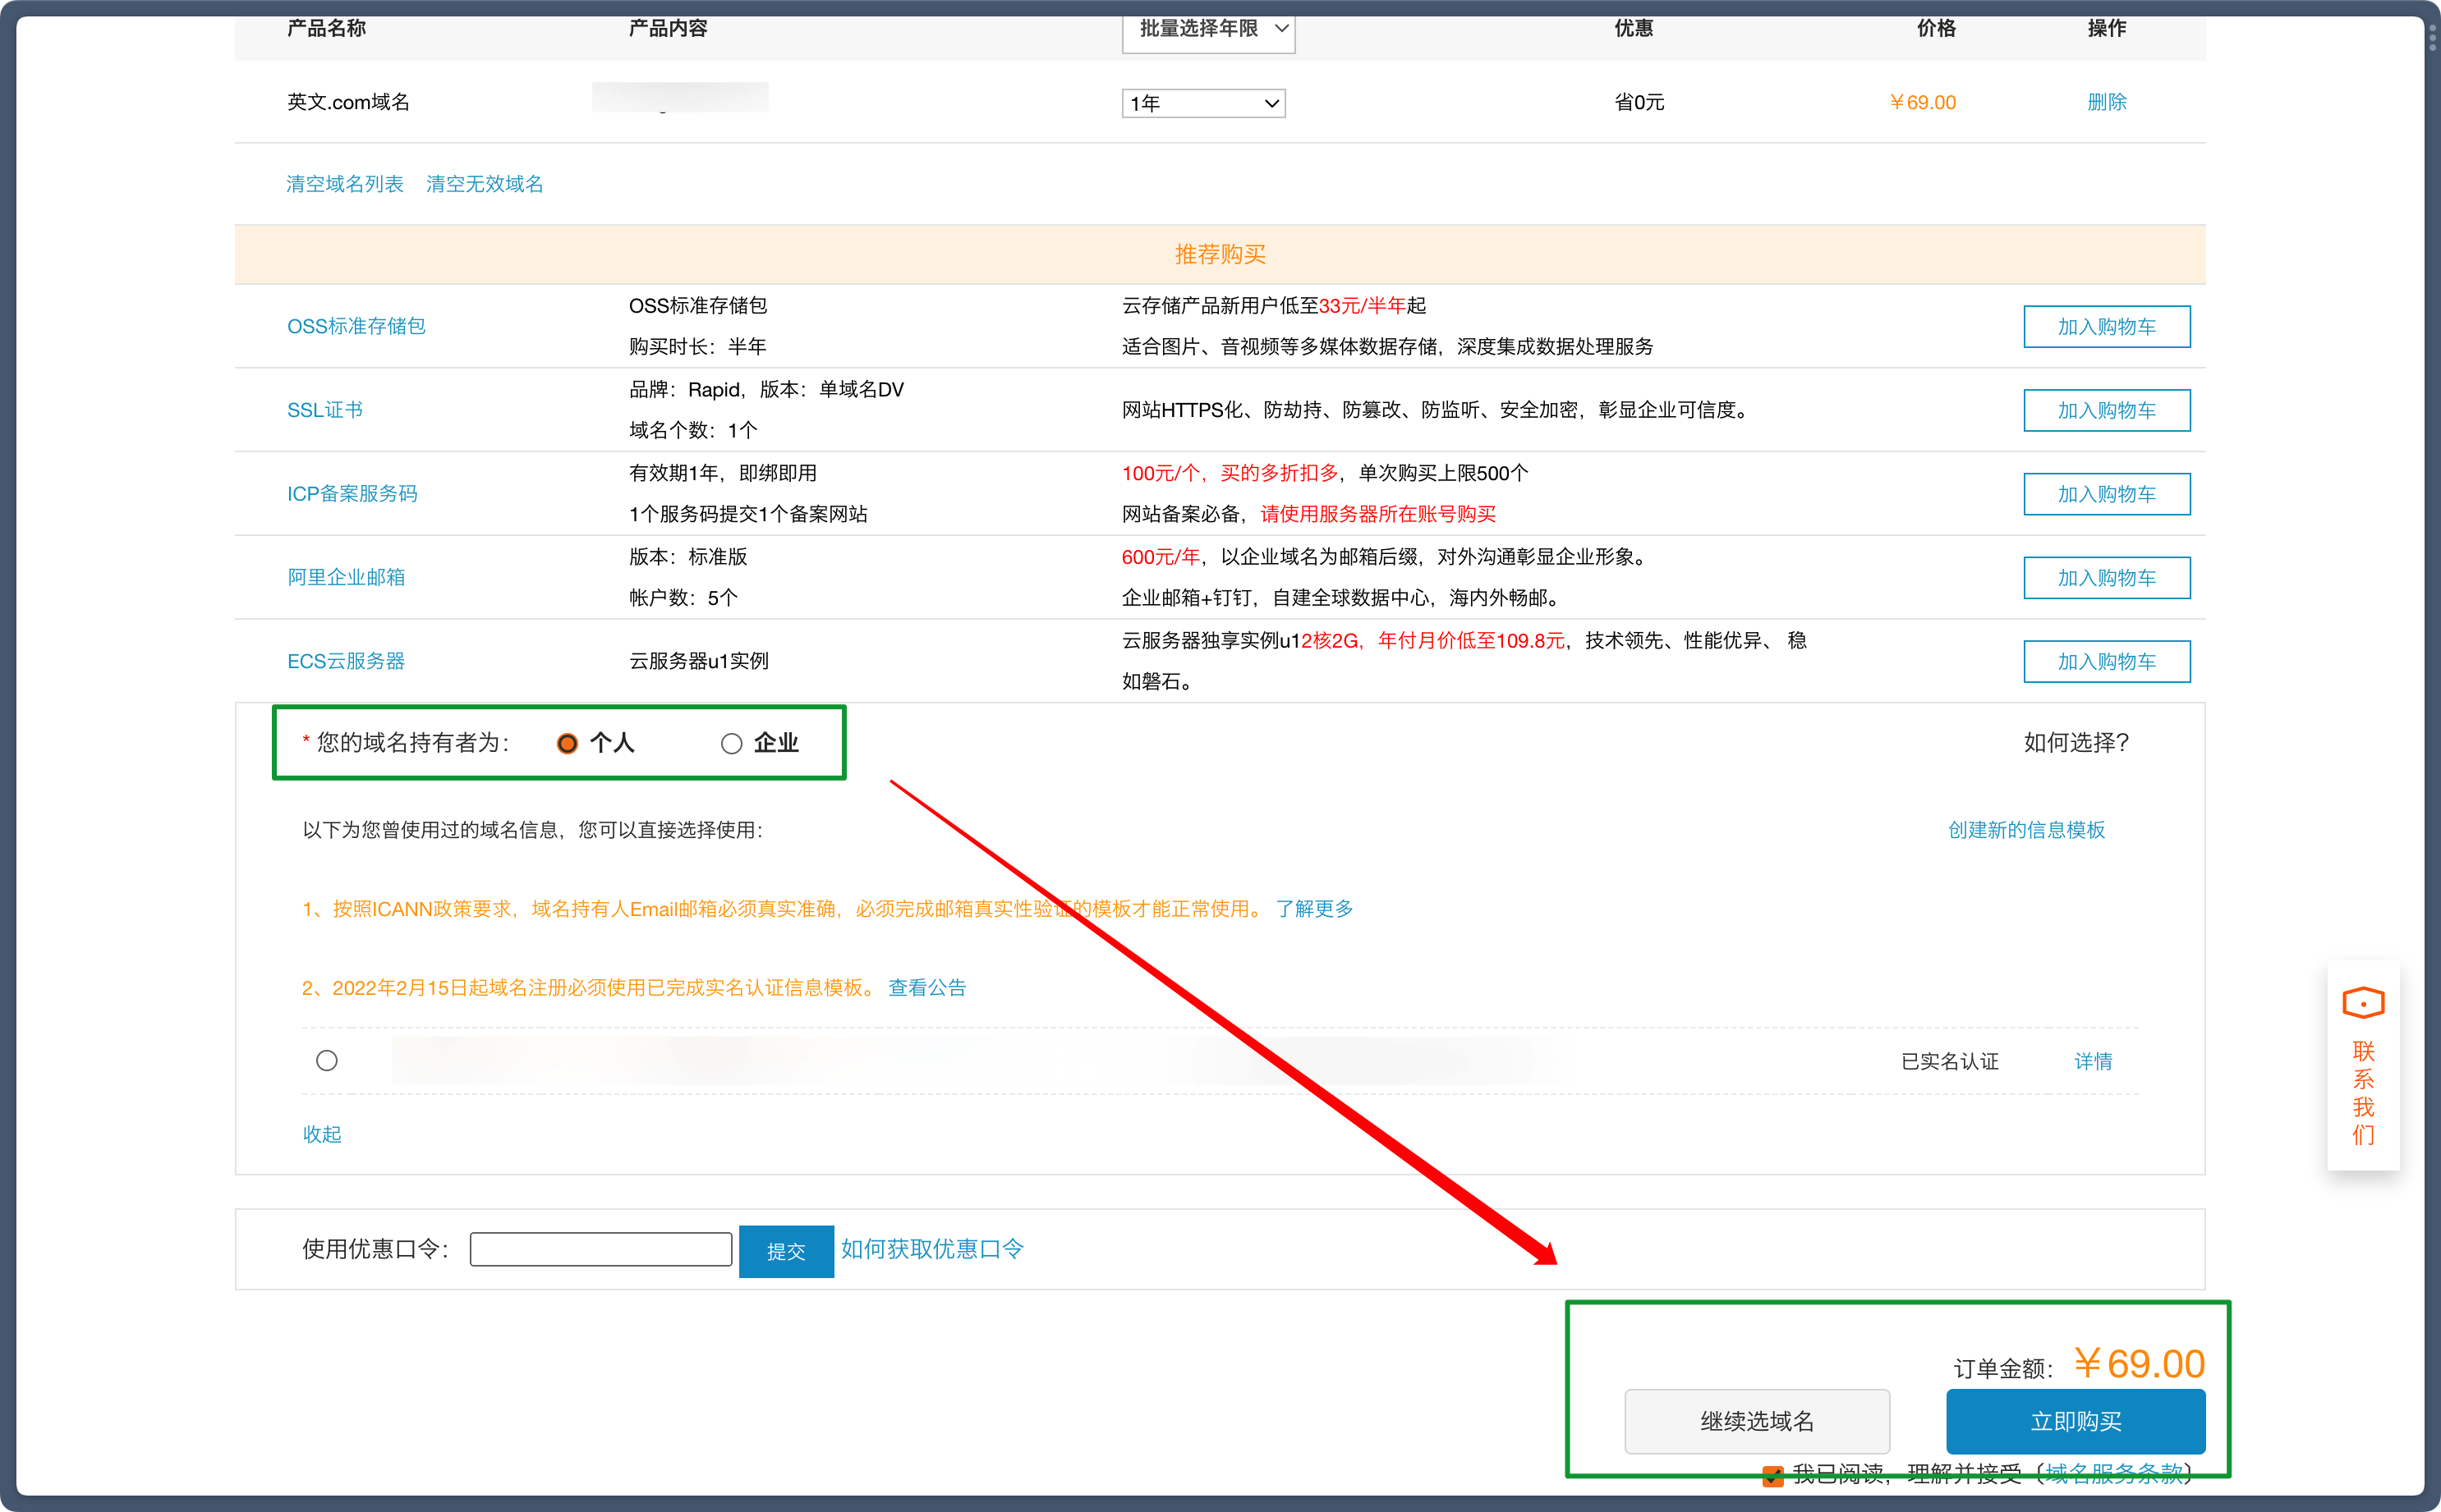Click 继续选域名 button

click(x=1756, y=1420)
